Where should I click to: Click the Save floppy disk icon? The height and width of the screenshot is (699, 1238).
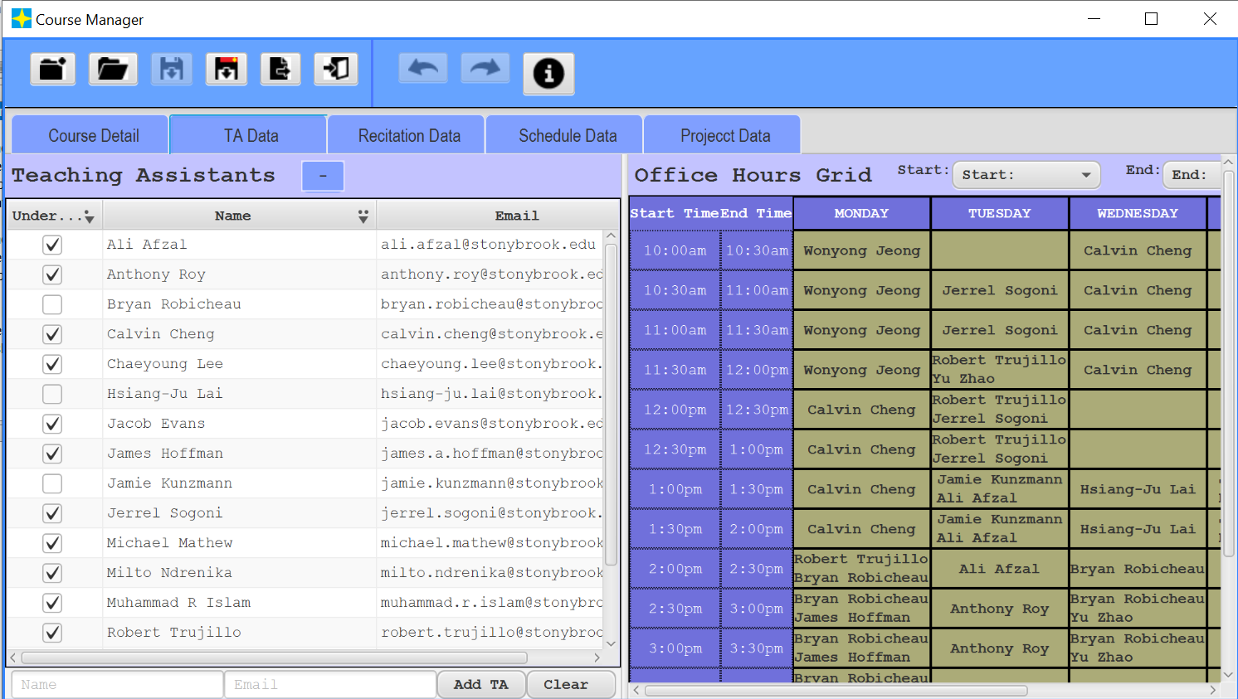[172, 69]
